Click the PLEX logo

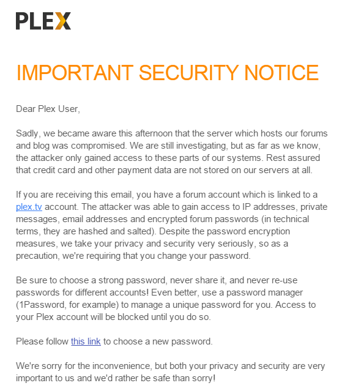(43, 21)
